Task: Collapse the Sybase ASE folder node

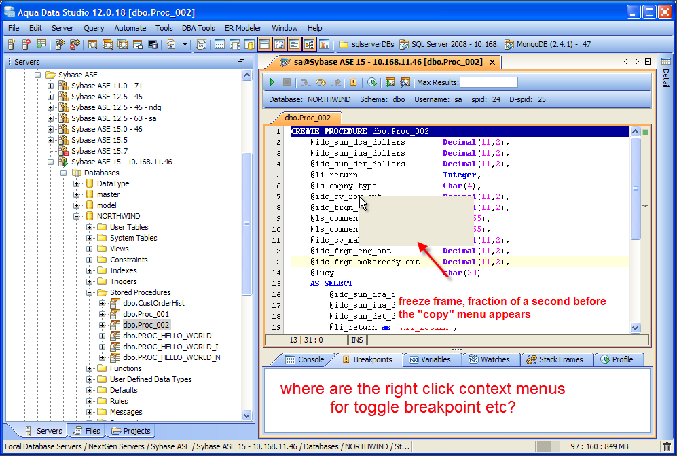Action: coord(37,75)
